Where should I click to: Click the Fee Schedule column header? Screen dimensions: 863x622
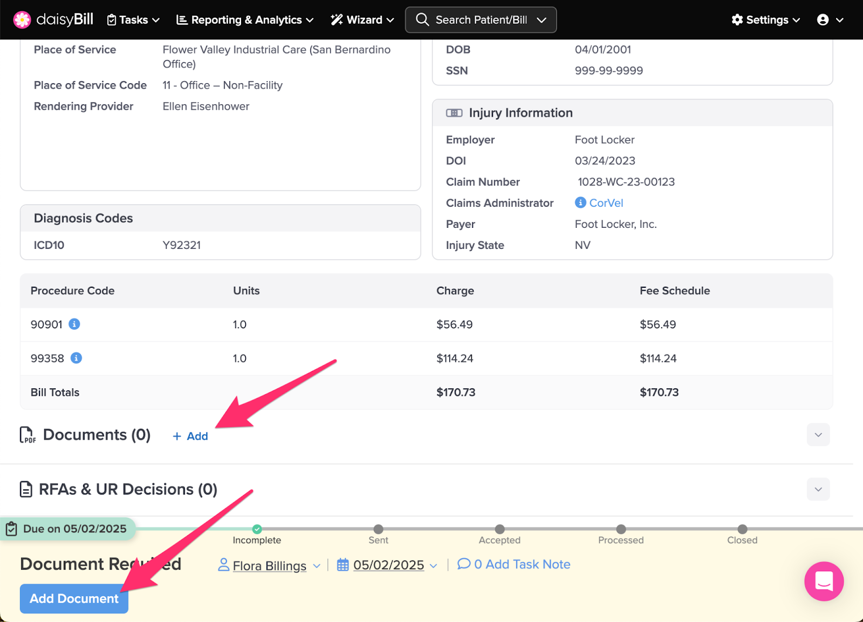click(675, 290)
